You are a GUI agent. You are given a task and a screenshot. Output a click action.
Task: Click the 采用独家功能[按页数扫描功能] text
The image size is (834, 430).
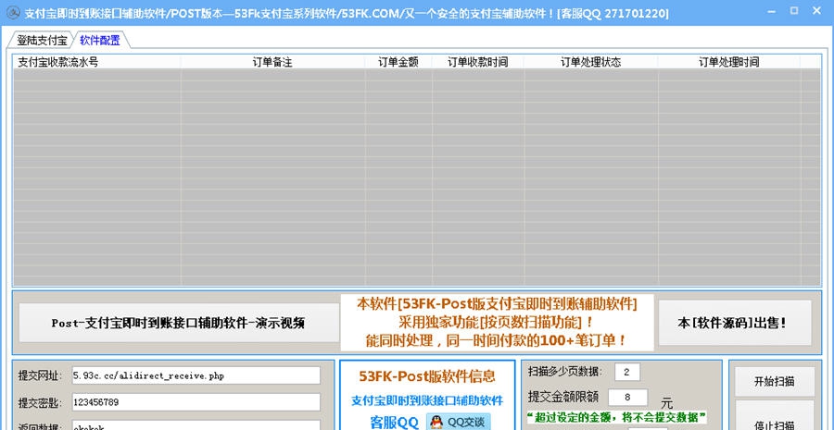[496, 322]
